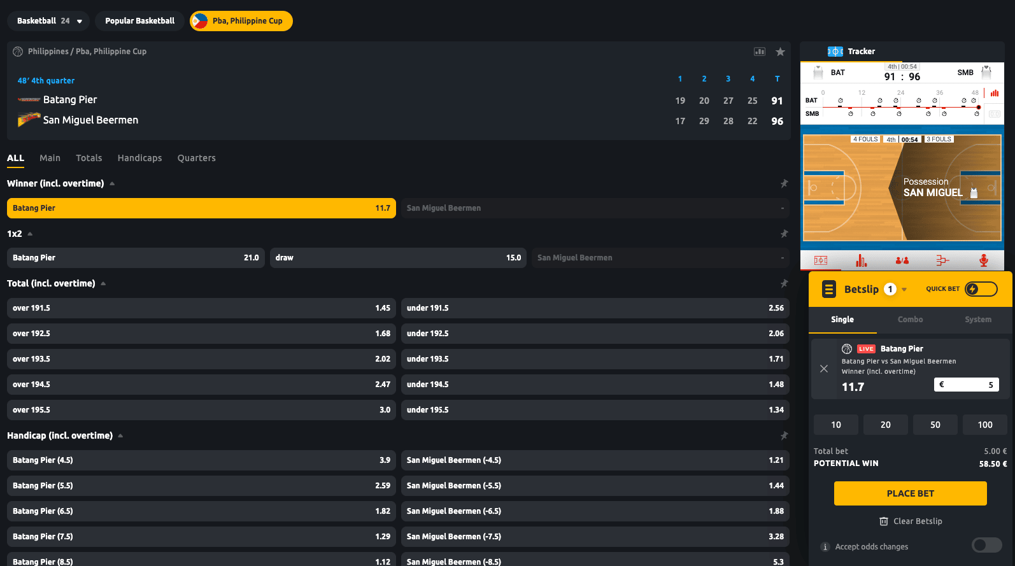
Task: Click the Philippines / Pba, Philippine Cup breadcrumb
Action: pos(87,52)
